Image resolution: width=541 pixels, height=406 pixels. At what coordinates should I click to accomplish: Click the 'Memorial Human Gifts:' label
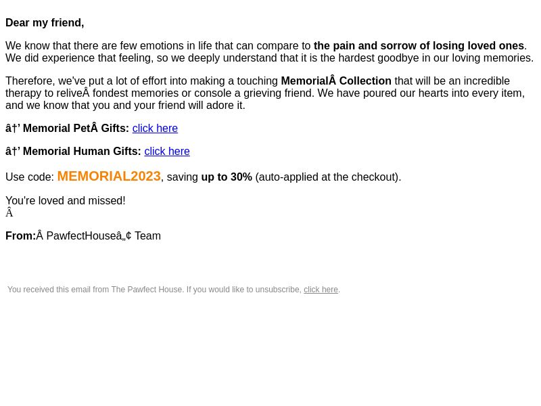(x=82, y=152)
